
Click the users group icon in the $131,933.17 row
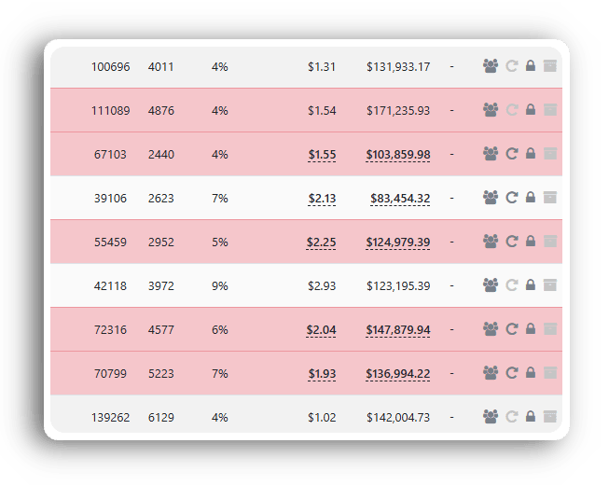(491, 66)
